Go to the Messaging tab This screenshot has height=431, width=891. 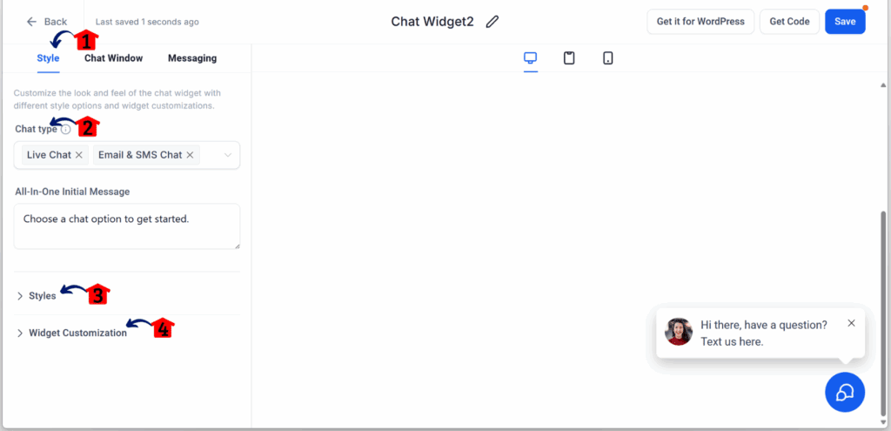192,58
